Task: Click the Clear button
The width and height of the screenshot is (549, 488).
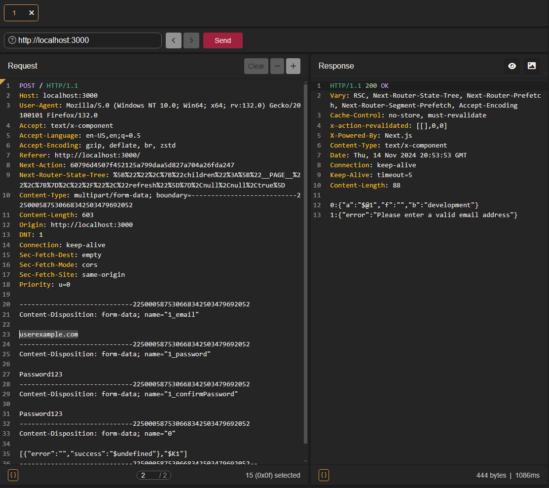Action: tap(256, 66)
